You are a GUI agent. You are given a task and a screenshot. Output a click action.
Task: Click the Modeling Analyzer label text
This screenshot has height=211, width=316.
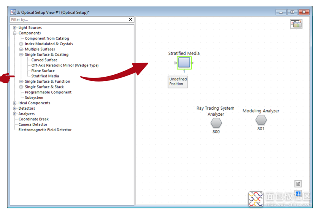[261, 111]
